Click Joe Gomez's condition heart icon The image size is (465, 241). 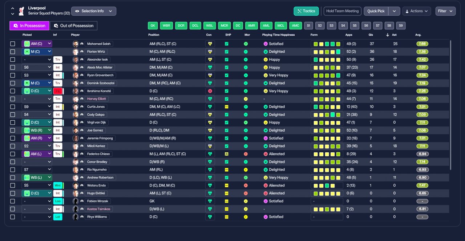coord(210,130)
